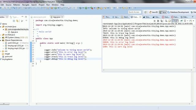Open the Debug button dropdown arrow
Screen dimensions: 196x110
pos(83,8)
